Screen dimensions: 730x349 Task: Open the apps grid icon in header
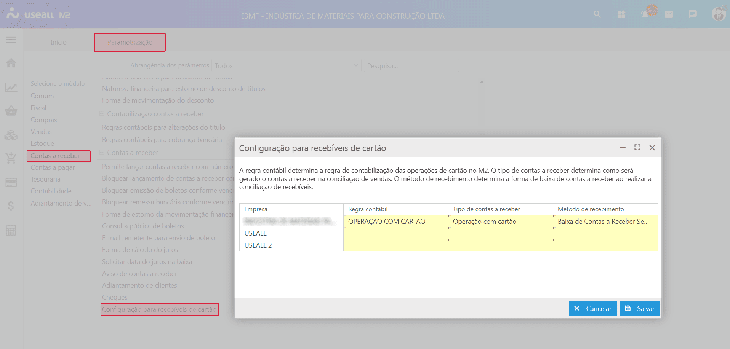point(621,14)
